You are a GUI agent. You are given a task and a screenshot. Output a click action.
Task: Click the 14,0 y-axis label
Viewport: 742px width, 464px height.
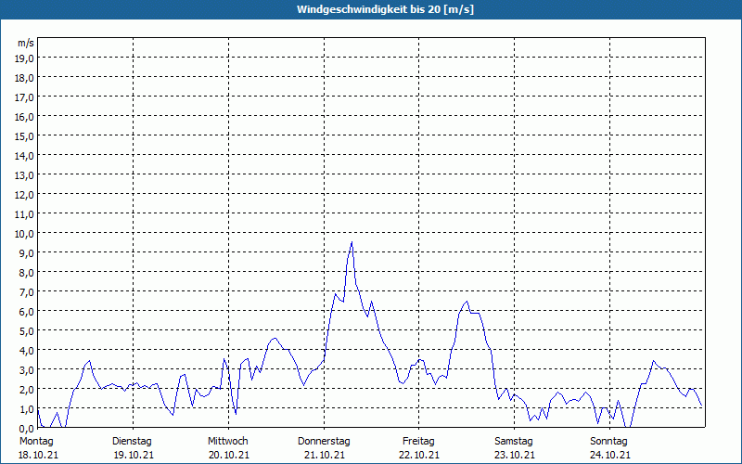24,156
